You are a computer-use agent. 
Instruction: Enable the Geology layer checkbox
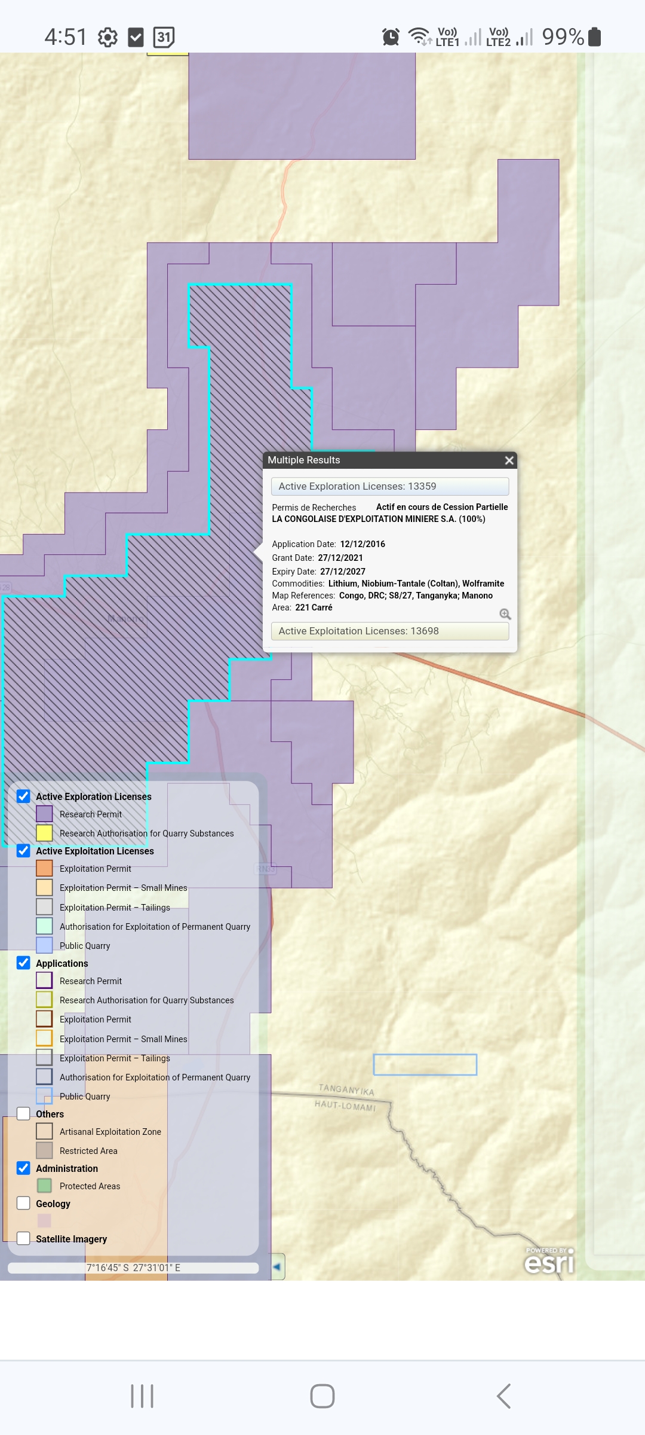(23, 1203)
